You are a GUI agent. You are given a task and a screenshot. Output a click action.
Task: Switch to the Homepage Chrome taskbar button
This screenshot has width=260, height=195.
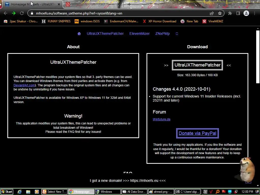coord(81,192)
